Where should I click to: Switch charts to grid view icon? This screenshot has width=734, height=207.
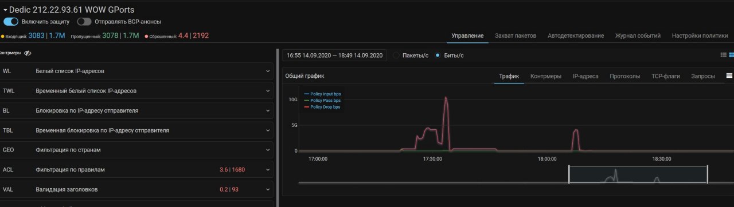tap(731, 55)
